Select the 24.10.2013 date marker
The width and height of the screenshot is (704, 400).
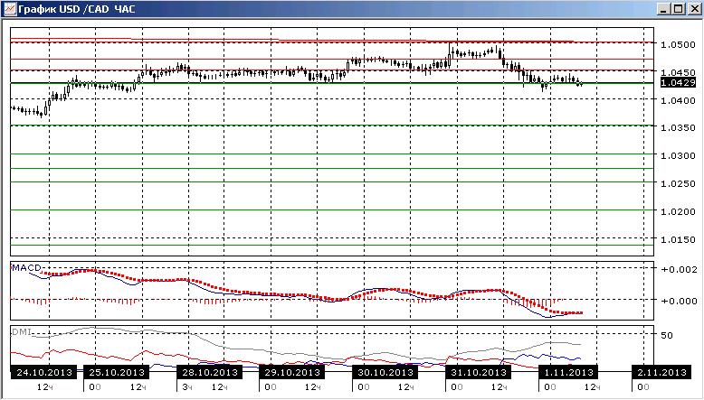click(44, 372)
